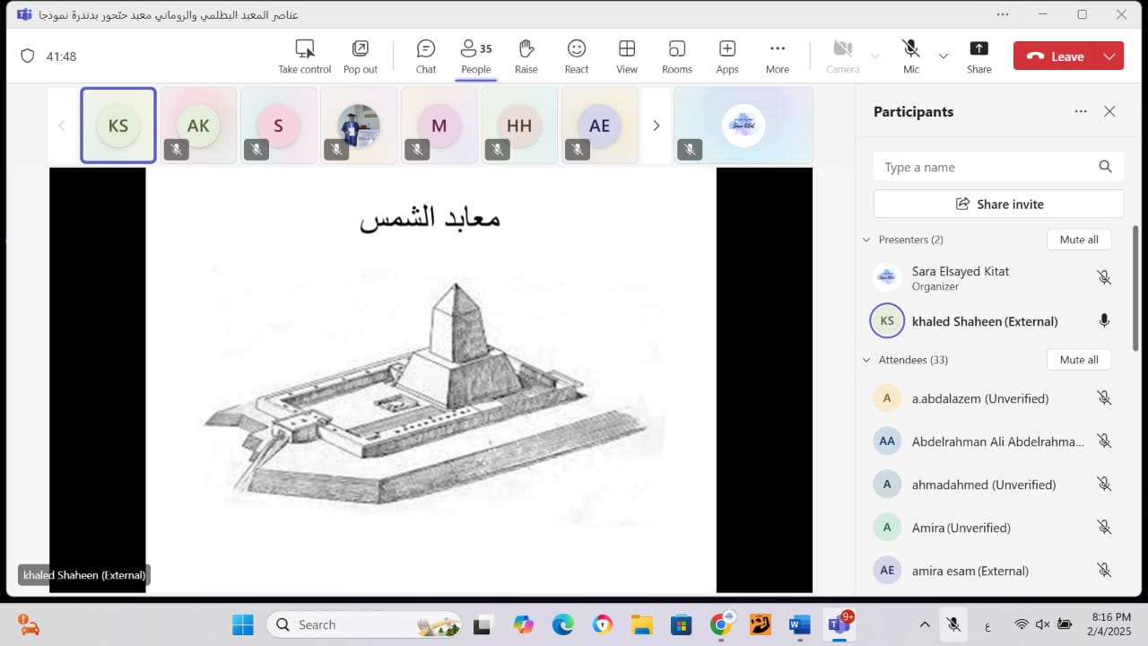This screenshot has height=646, width=1148.
Task: Open Participants panel more options
Action: click(x=1081, y=111)
